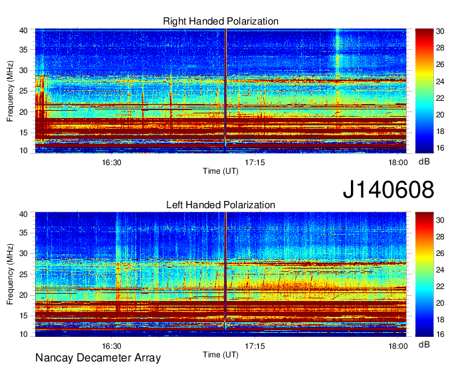Click the "17:15" time tick of the left-handed plot
Viewport: 452px width, 366px height.
[255, 346]
